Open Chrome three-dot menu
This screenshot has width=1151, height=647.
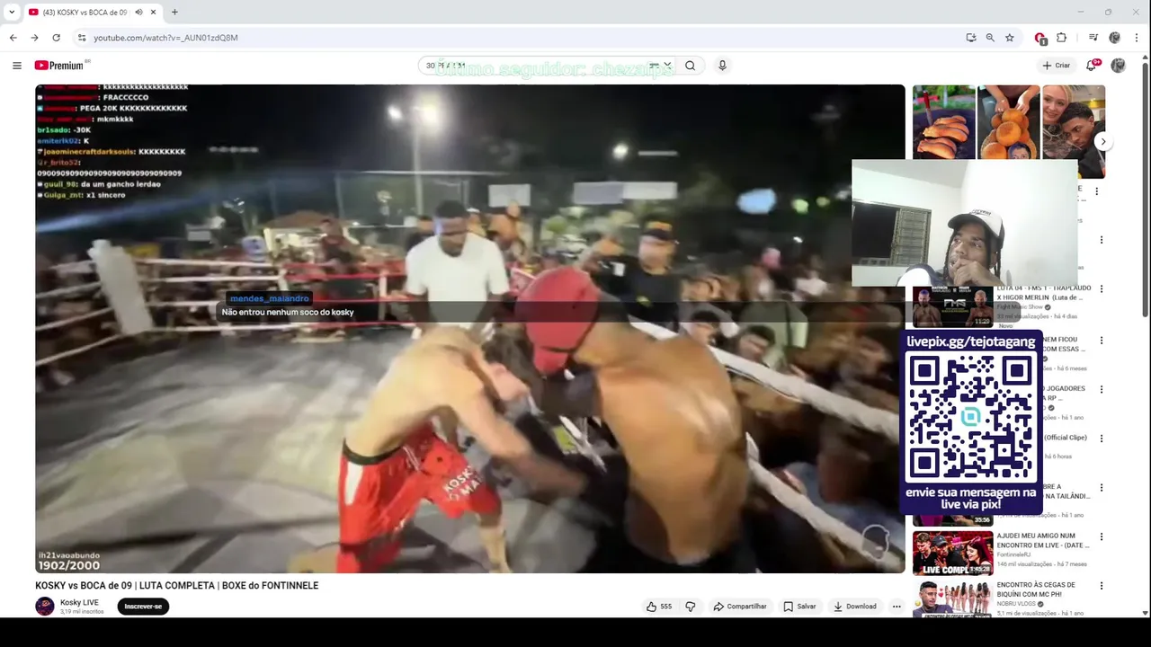coord(1138,38)
